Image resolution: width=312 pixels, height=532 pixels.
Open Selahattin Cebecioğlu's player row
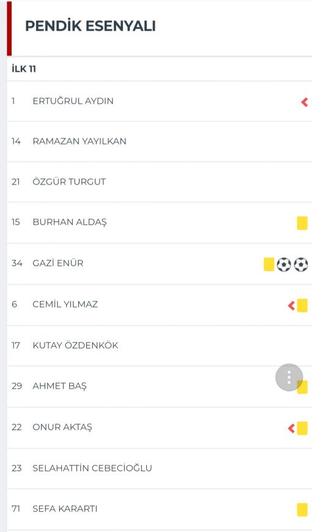159,468
